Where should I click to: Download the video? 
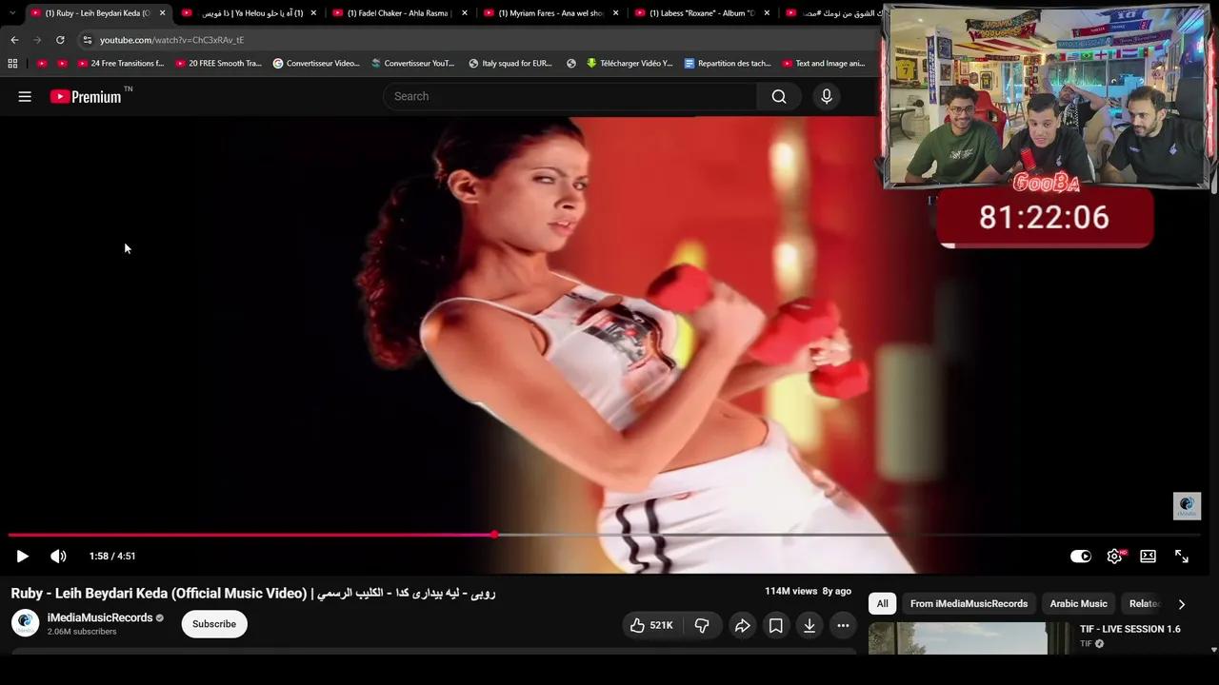coord(809,625)
